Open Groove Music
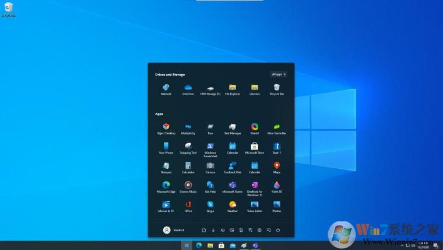Screen dimensions: 443x250 [188, 186]
